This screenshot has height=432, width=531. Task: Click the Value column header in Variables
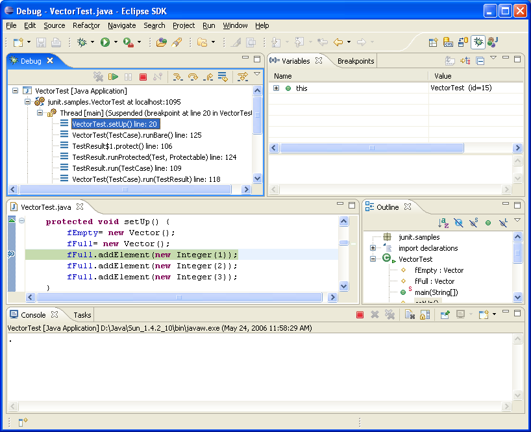[476, 76]
